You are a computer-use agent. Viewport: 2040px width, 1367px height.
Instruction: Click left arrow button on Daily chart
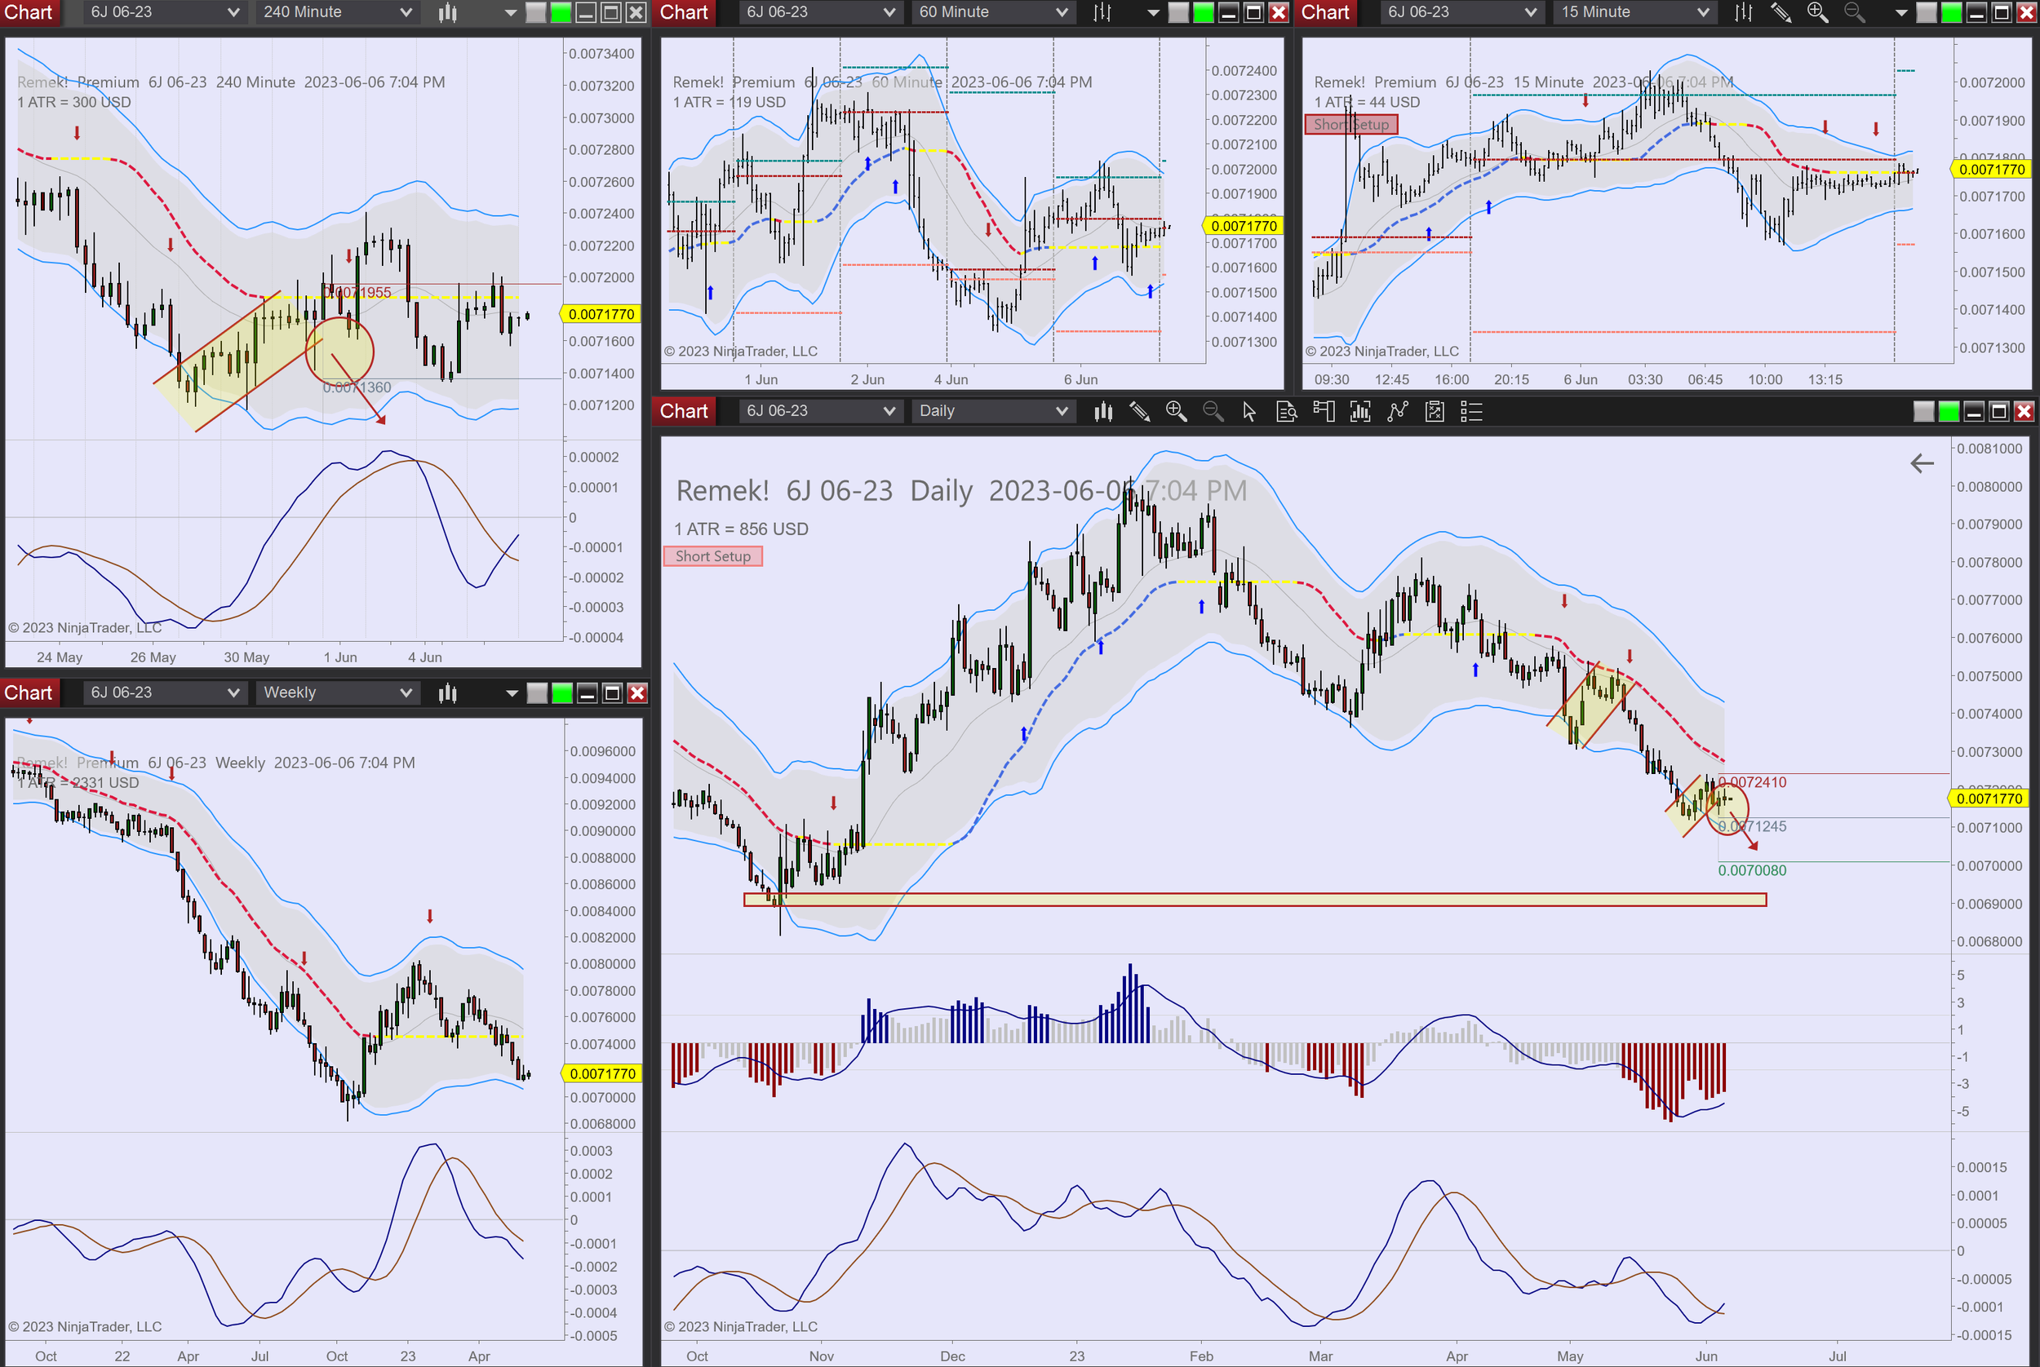coord(1922,464)
